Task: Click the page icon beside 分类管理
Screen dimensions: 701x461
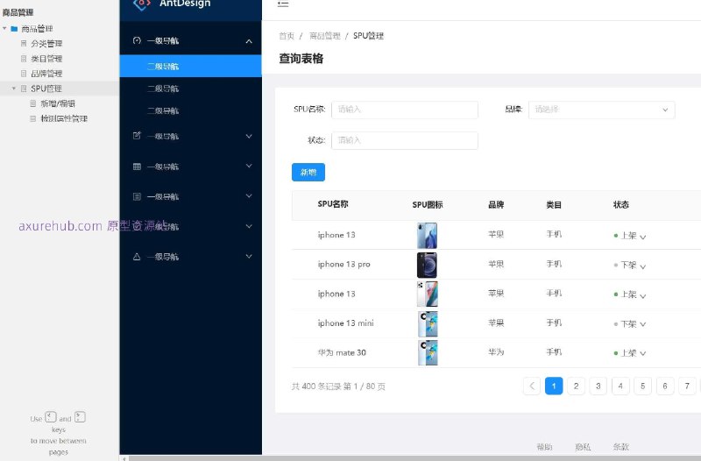Action: [24, 43]
